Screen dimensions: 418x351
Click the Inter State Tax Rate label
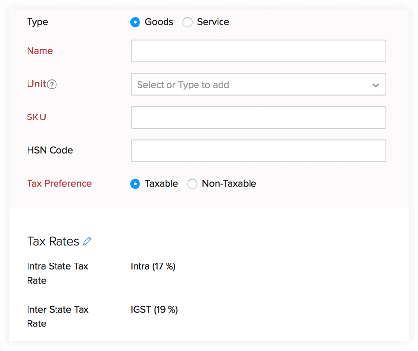tap(57, 317)
